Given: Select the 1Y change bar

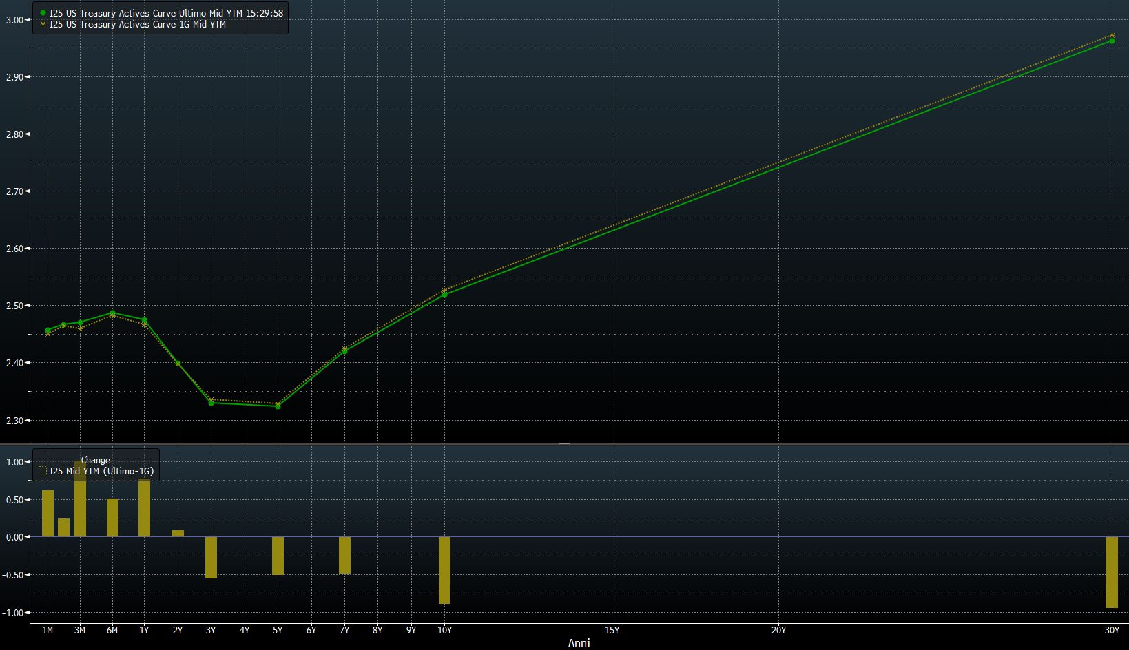Looking at the screenshot, I should (x=144, y=508).
